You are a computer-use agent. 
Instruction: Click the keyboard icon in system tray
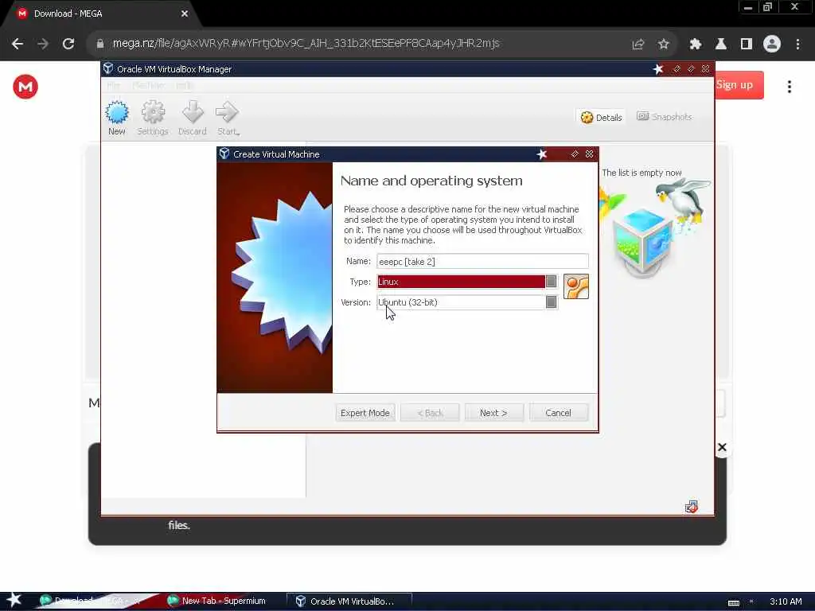coord(733,602)
